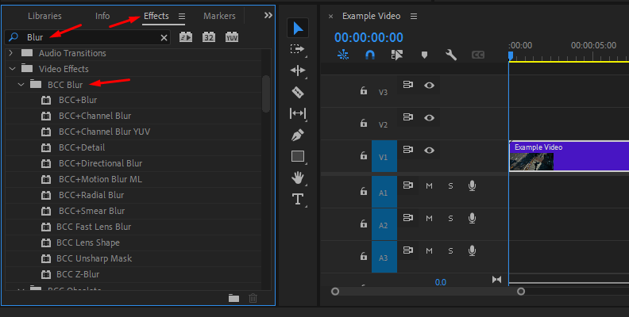Select the Hand tool
Image resolution: width=629 pixels, height=317 pixels.
point(298,178)
